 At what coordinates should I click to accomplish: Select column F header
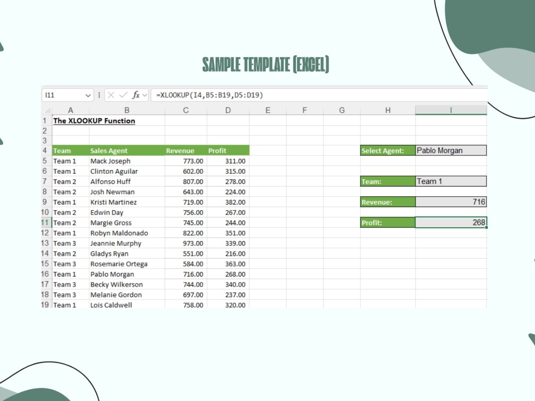point(305,110)
